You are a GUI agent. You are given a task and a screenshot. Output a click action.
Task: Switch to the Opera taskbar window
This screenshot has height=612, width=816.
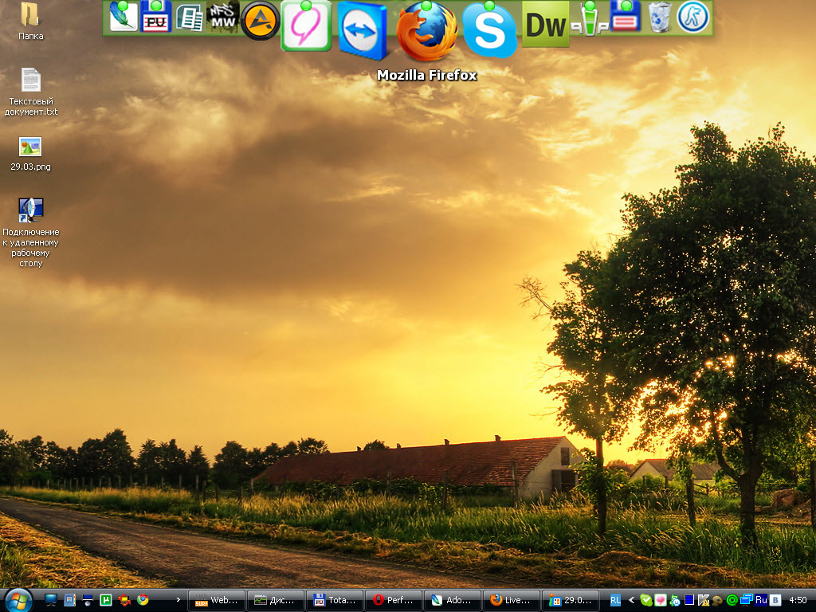[x=394, y=600]
